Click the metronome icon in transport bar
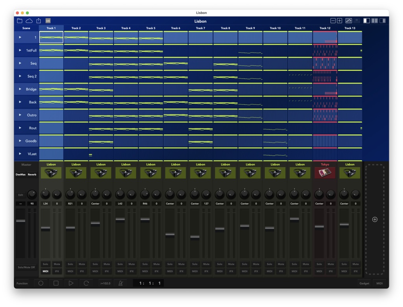The height and width of the screenshot is (307, 403). click(x=121, y=283)
